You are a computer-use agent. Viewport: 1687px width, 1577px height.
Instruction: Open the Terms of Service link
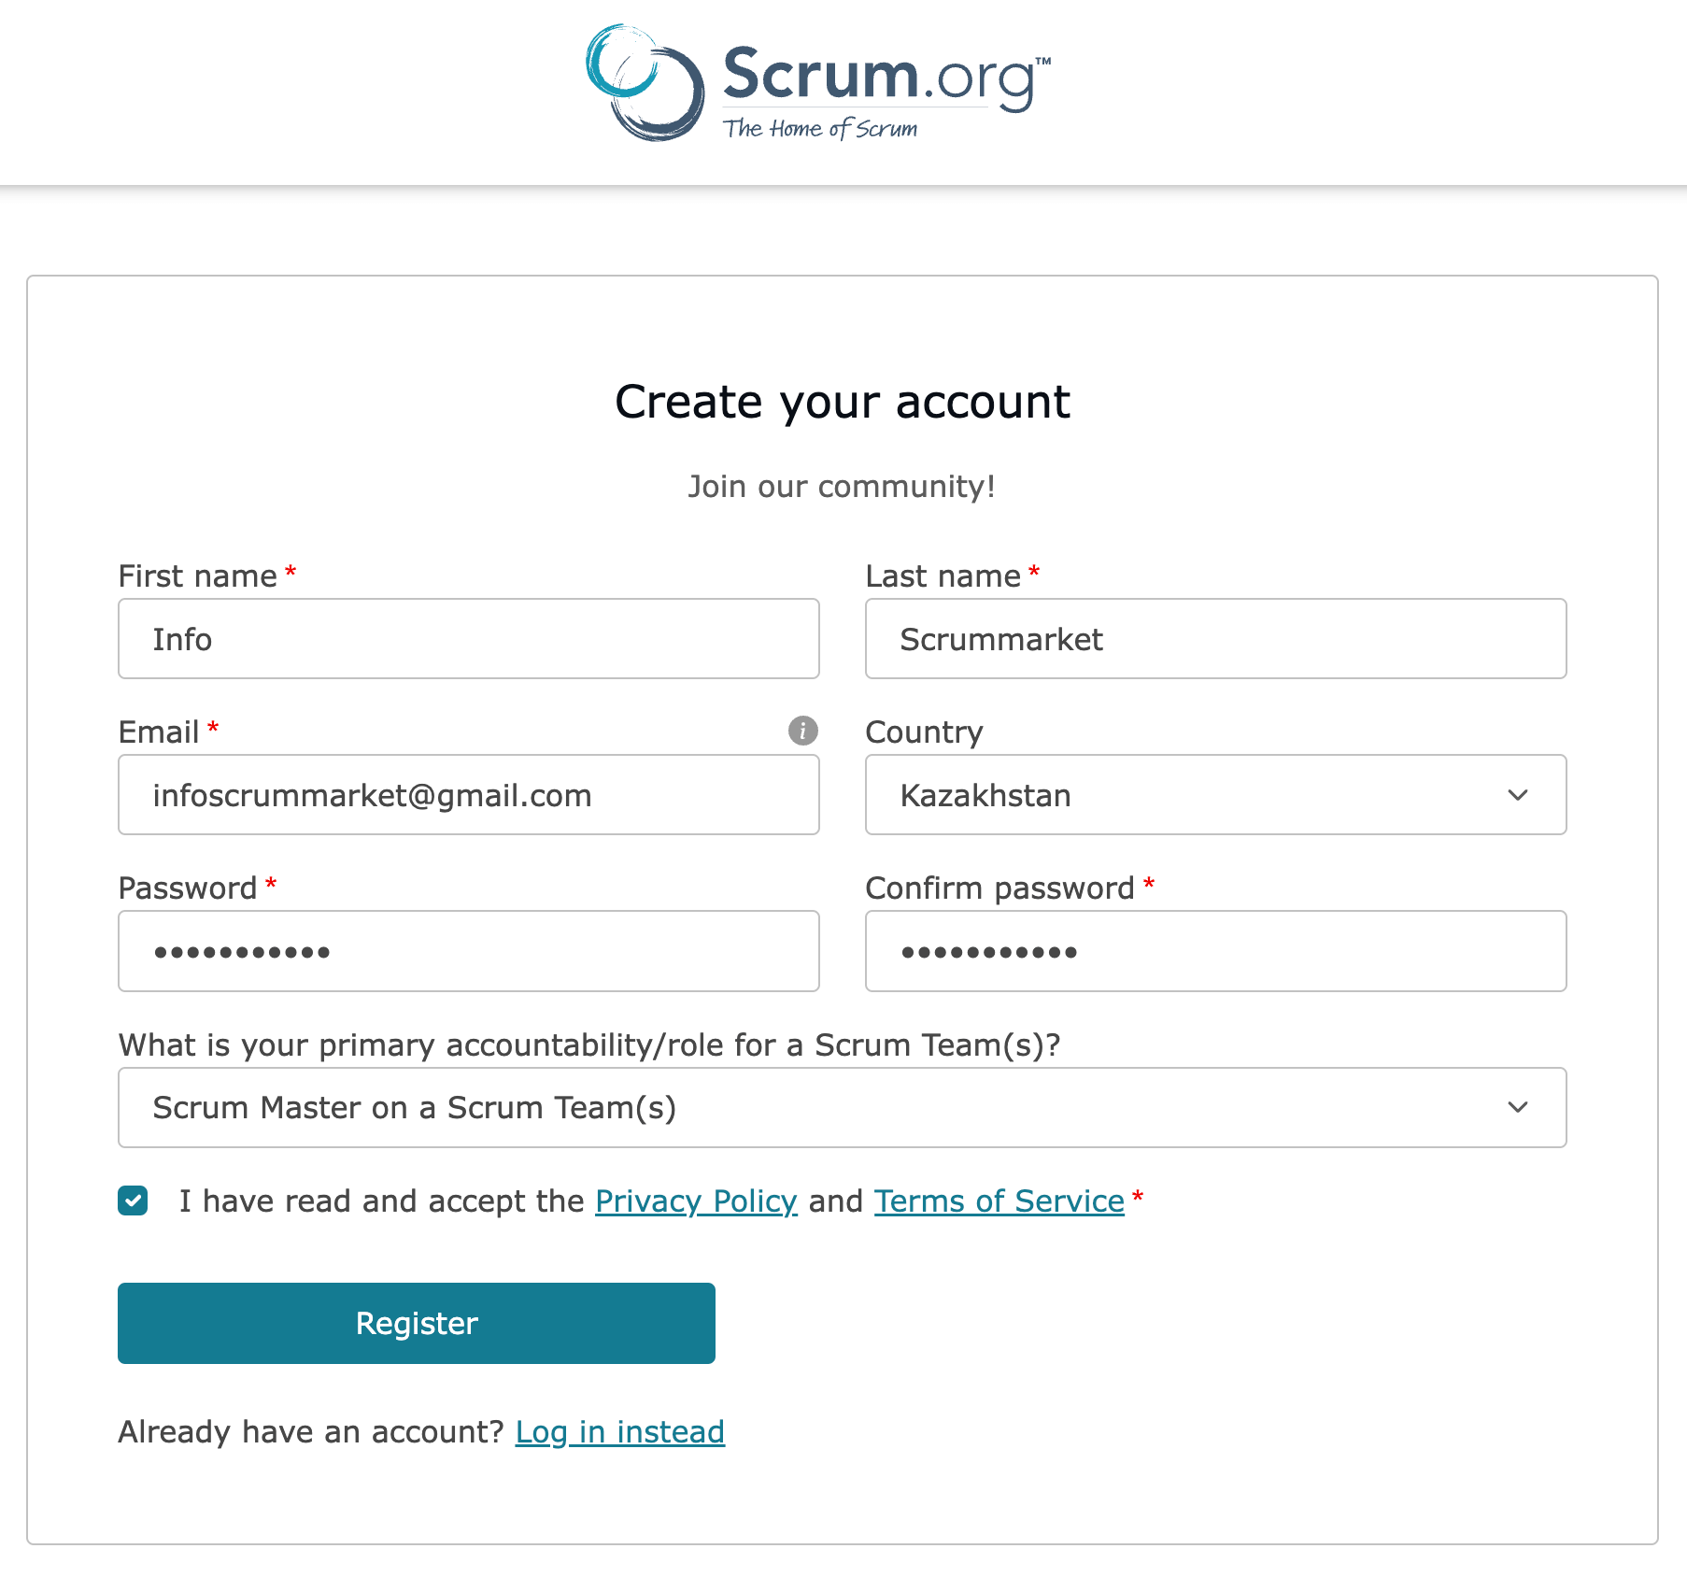point(997,1201)
